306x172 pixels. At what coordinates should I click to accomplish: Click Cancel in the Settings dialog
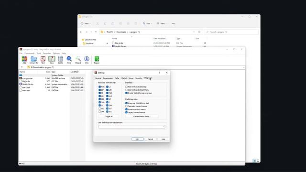150,139
